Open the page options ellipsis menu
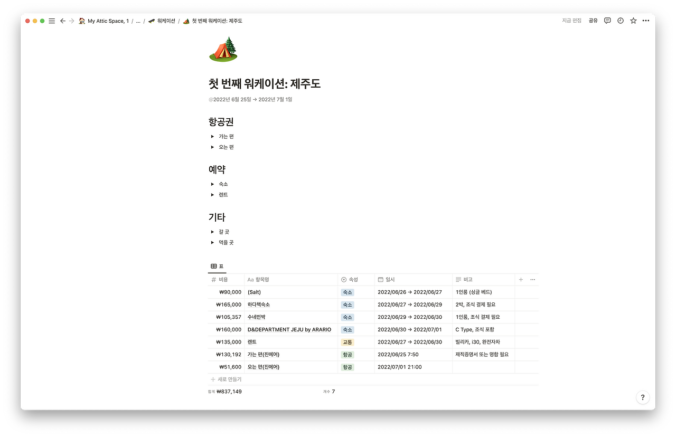676x437 pixels. 645,21
